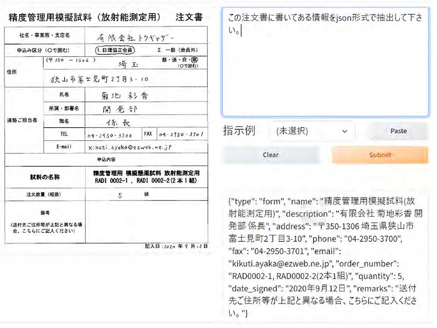
Task: Click the chevron arrow in 指示例 dropdown
Action: point(345,131)
